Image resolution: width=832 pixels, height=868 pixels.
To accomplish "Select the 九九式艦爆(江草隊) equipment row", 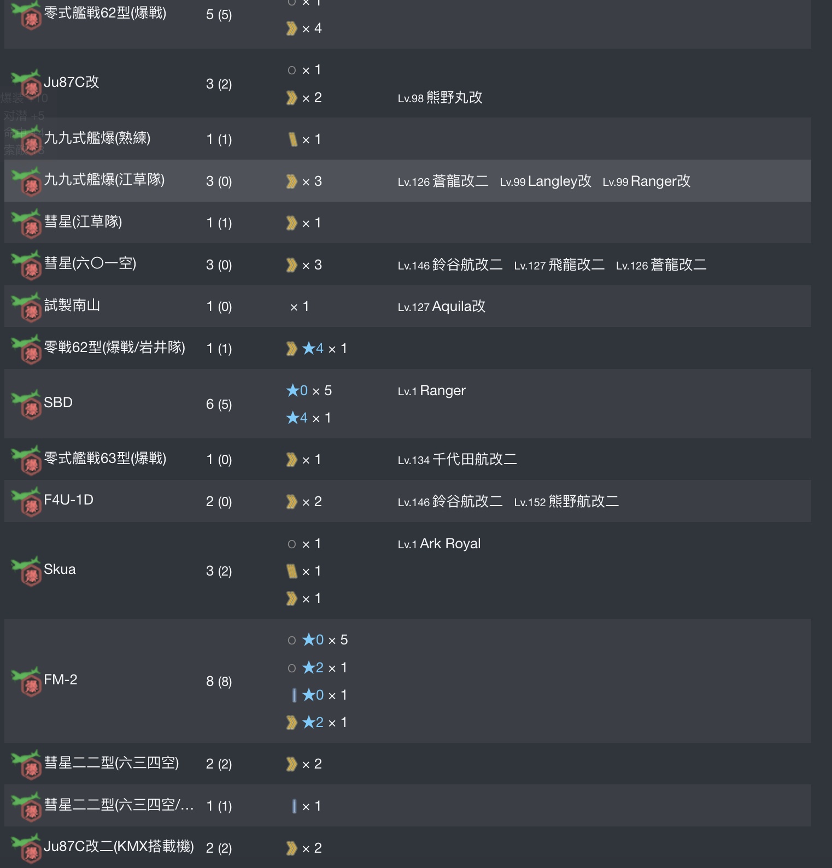I will tap(407, 181).
